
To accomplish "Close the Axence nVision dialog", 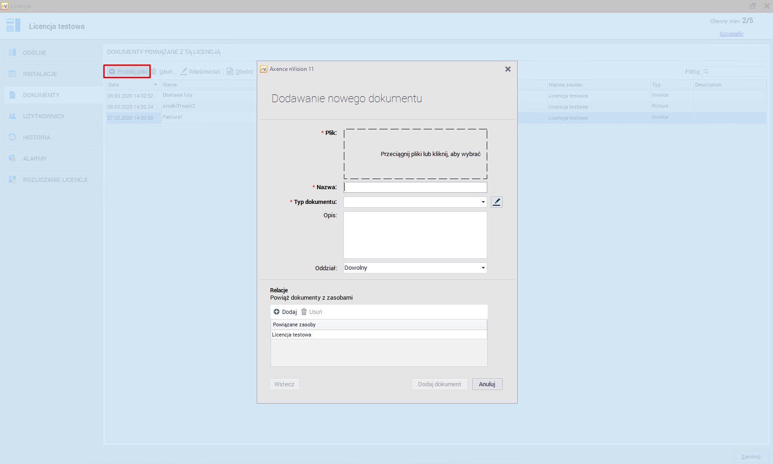I will pos(507,69).
